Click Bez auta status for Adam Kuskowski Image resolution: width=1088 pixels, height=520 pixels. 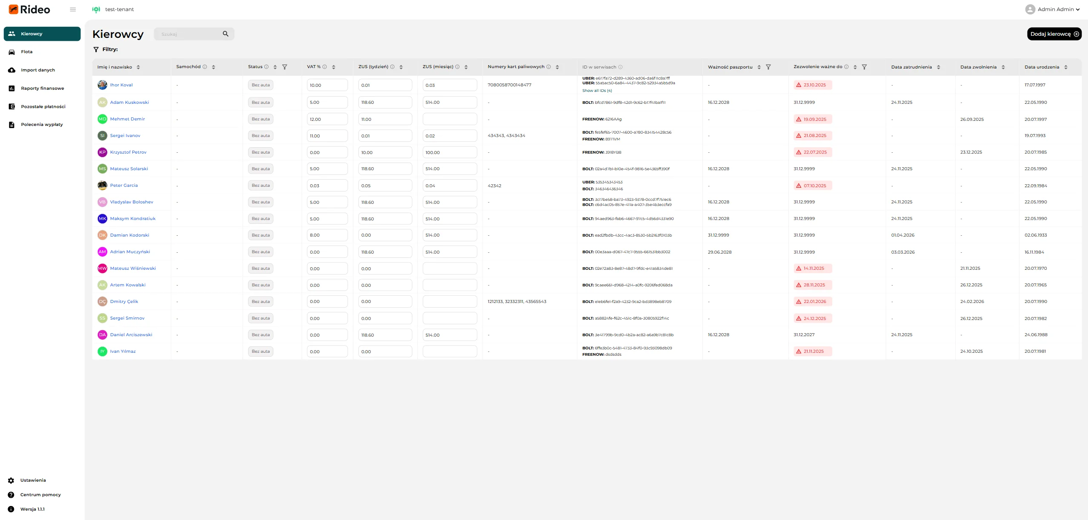point(260,103)
